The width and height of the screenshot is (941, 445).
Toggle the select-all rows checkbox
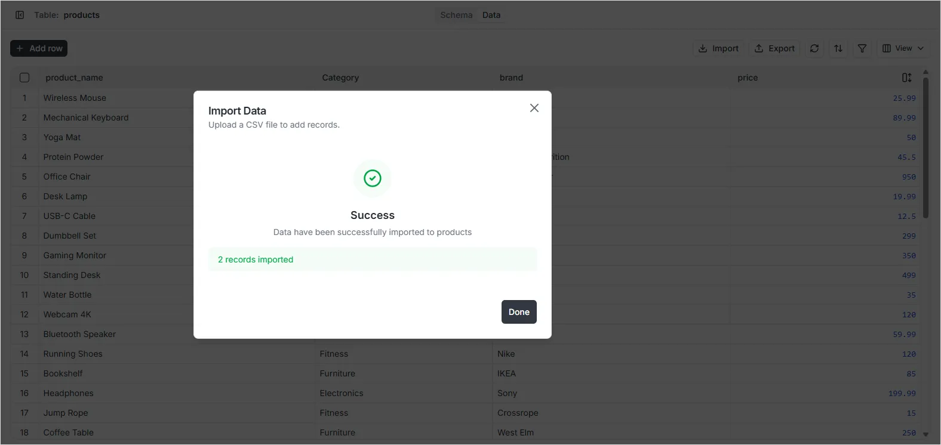(24, 78)
